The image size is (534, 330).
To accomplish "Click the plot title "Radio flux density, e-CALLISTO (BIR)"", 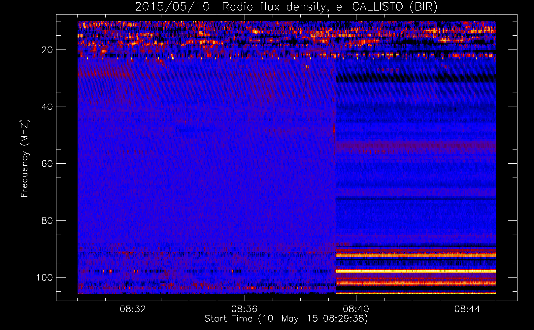I will 330,7.
